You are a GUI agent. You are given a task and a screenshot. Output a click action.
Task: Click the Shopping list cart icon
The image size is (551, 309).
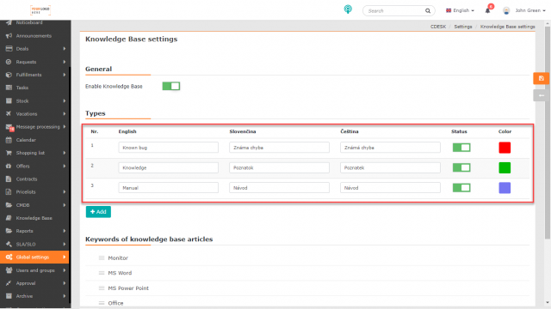[x=9, y=153]
